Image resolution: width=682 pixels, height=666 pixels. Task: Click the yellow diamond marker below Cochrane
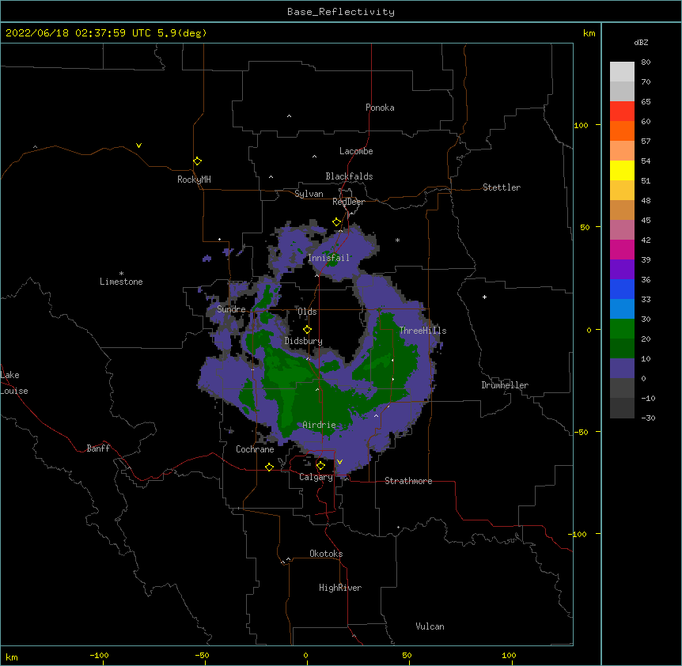pos(269,467)
